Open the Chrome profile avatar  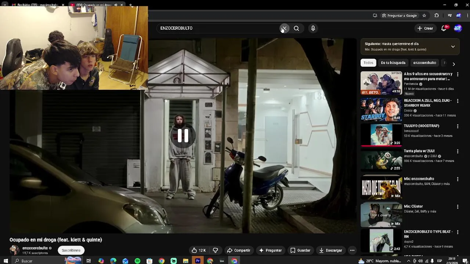(x=458, y=15)
